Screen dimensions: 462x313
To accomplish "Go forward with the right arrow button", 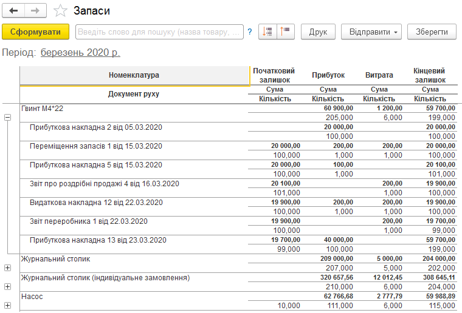I will pos(35,11).
